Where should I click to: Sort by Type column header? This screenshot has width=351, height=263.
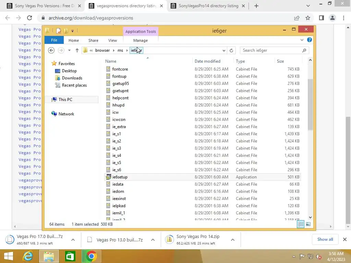240,61
